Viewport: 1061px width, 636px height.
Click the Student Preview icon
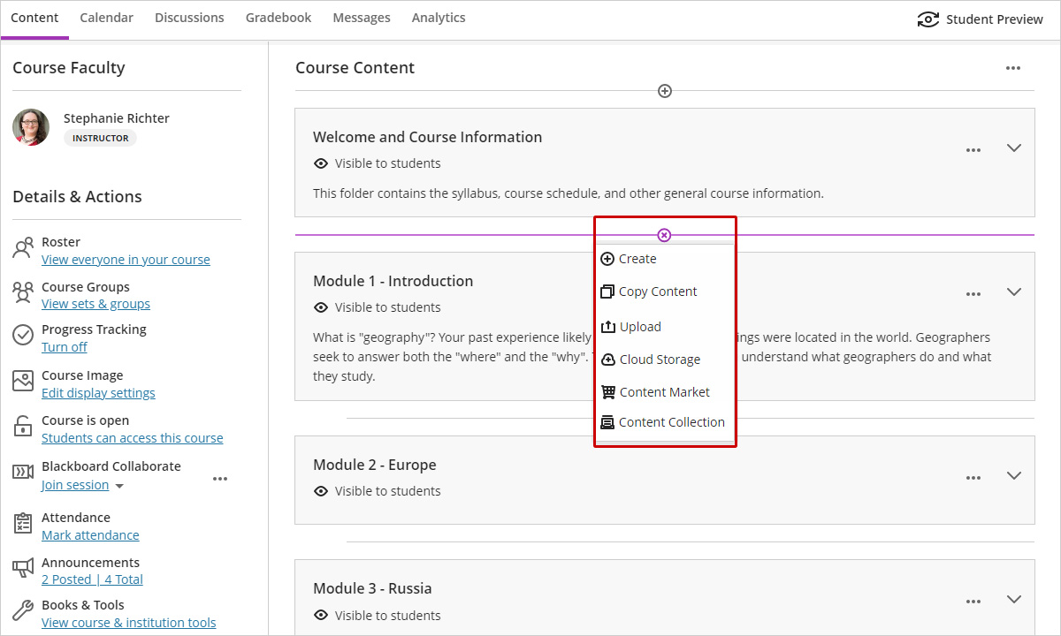pos(927,19)
